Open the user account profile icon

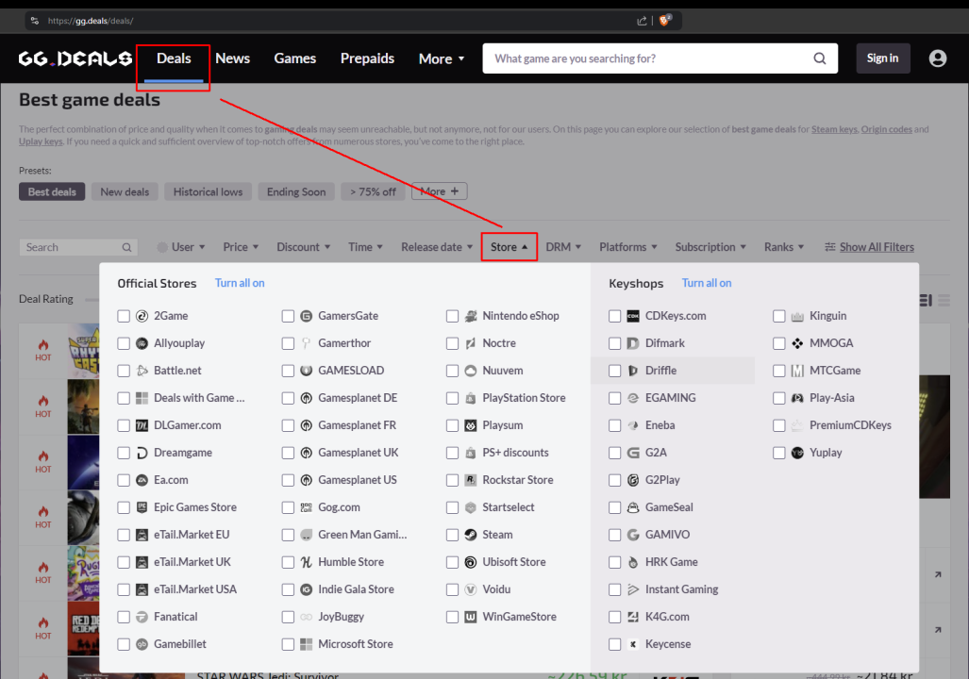(x=937, y=58)
